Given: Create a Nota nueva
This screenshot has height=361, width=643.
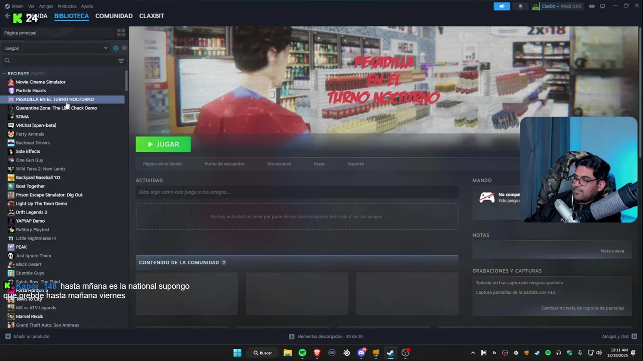Looking at the screenshot, I should click(x=612, y=251).
